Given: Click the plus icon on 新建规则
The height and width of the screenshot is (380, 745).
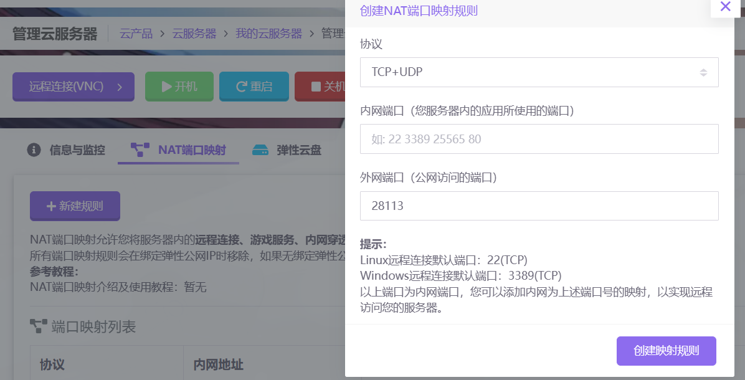Looking at the screenshot, I should coord(50,206).
